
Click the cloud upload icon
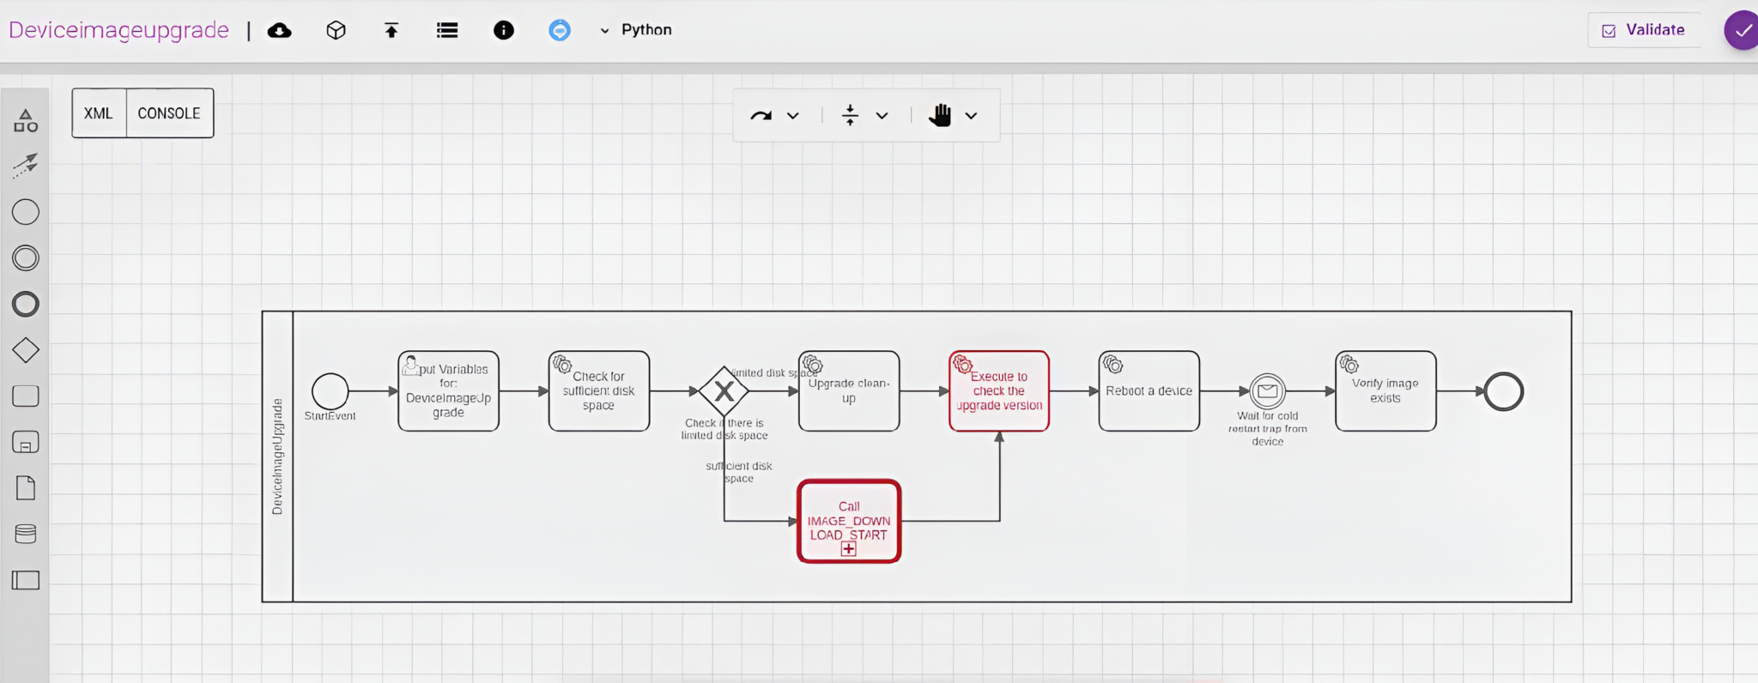pos(279,31)
